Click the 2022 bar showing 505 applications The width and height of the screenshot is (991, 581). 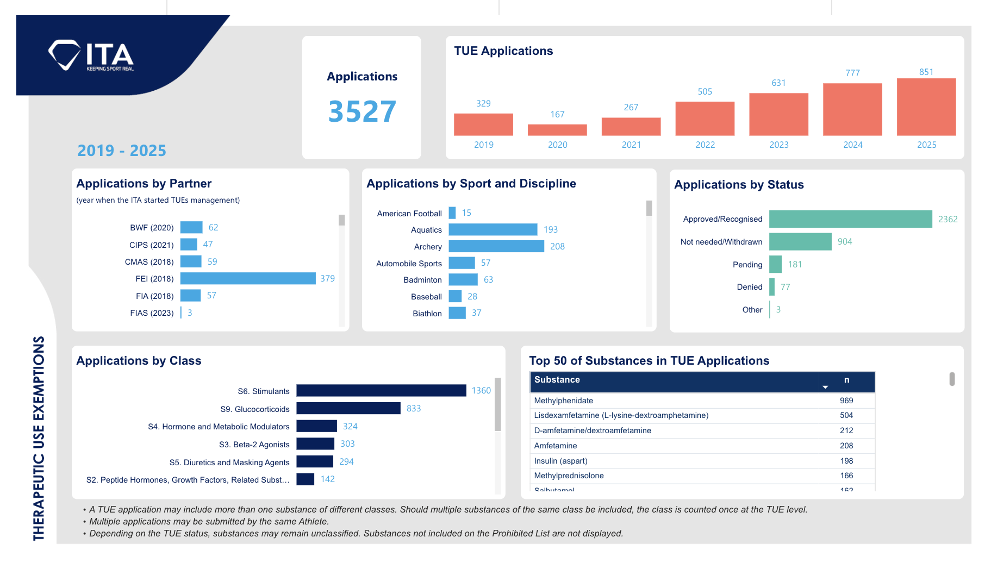[x=705, y=118]
